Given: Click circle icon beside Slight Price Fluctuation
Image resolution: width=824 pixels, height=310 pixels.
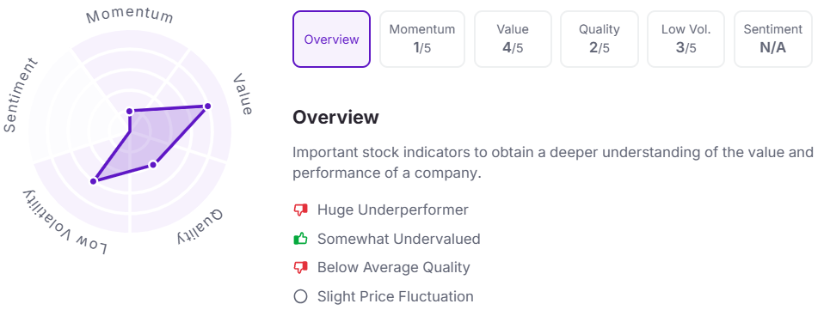Looking at the screenshot, I should (300, 296).
